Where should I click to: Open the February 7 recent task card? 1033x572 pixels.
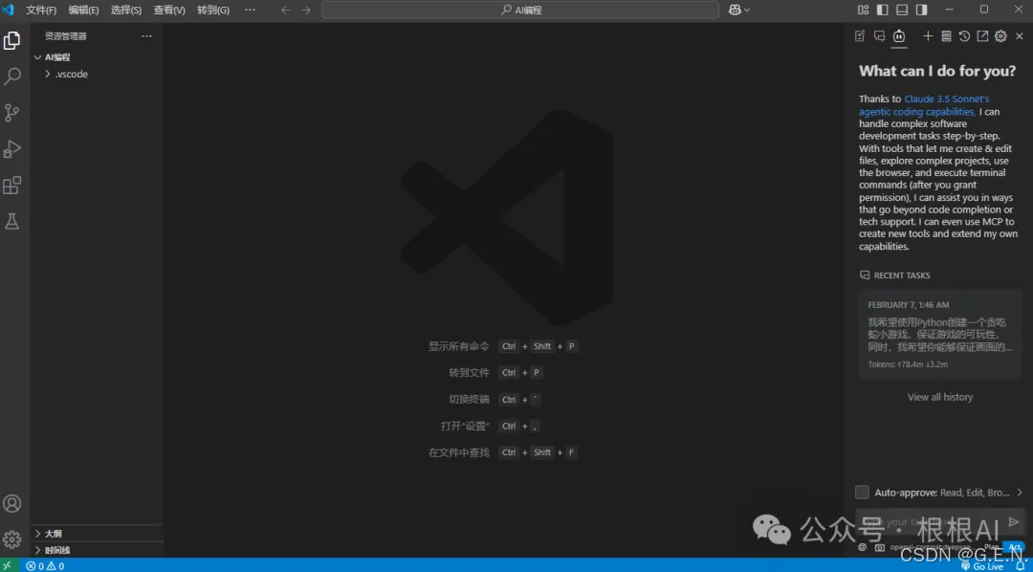(x=940, y=334)
